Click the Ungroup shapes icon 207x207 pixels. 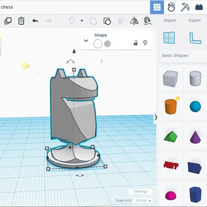click(107, 21)
